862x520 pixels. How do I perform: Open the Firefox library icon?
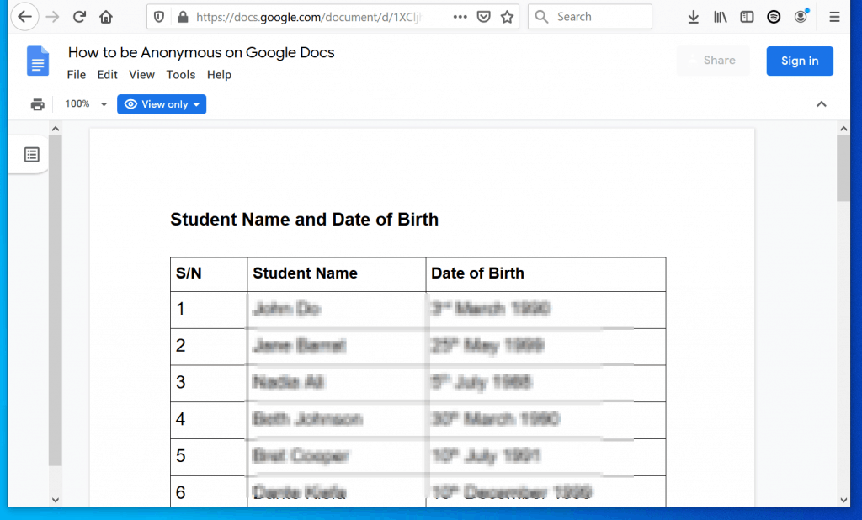tap(721, 17)
